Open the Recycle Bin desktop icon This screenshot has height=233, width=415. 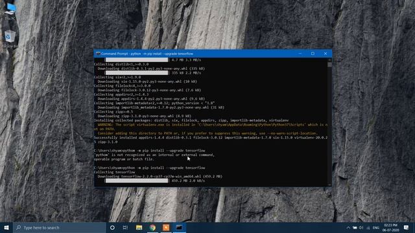[x=10, y=39]
